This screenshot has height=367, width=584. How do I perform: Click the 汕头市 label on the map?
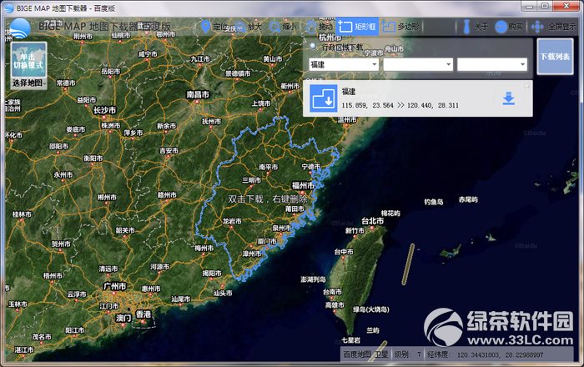point(223,294)
